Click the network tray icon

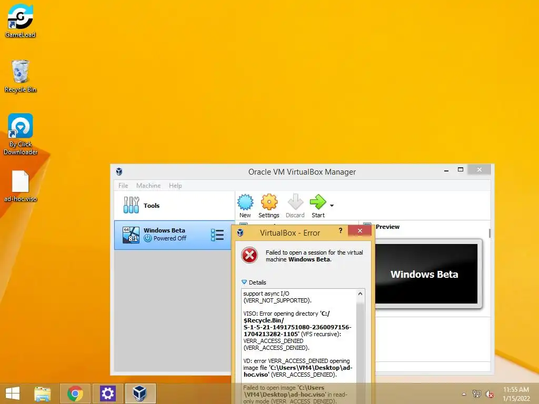[476, 393]
